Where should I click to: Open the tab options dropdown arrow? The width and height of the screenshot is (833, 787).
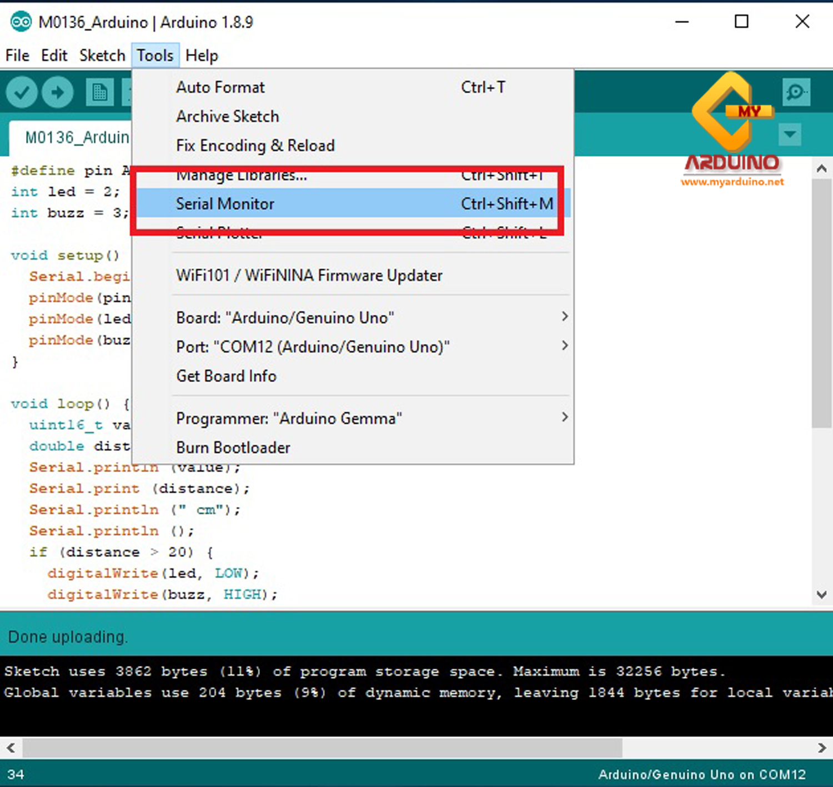pyautogui.click(x=790, y=134)
